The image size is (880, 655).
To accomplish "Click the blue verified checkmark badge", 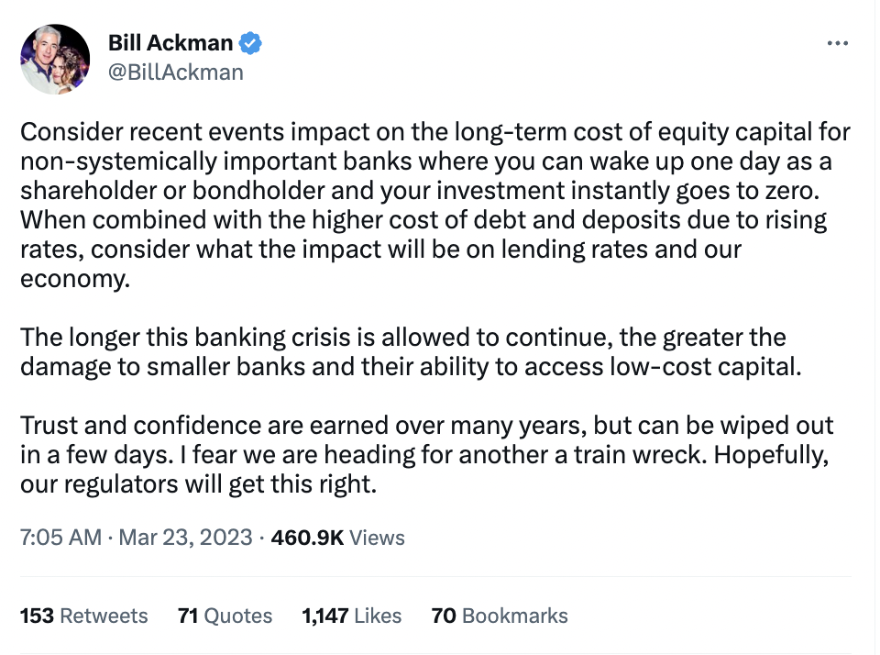I will [250, 43].
